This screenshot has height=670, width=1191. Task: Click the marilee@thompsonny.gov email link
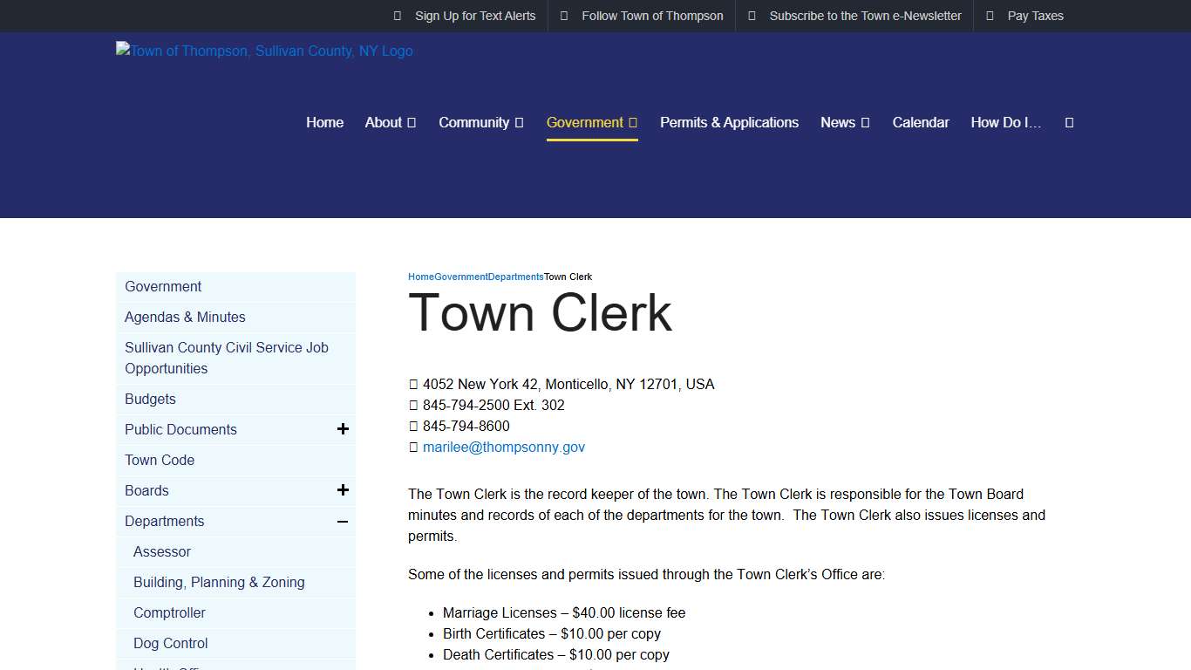click(x=504, y=447)
